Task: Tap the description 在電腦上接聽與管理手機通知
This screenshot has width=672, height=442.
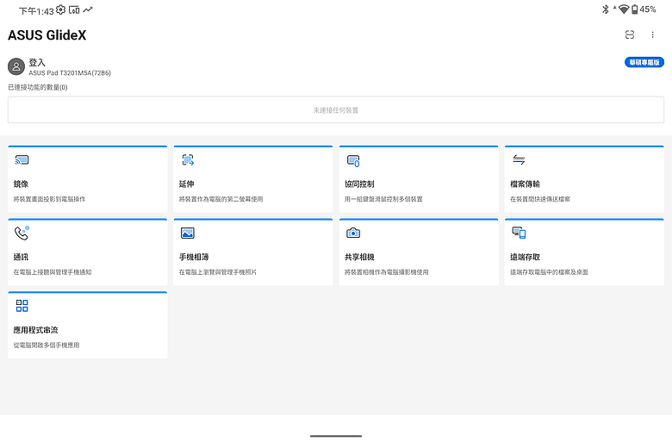Action: pyautogui.click(x=53, y=271)
